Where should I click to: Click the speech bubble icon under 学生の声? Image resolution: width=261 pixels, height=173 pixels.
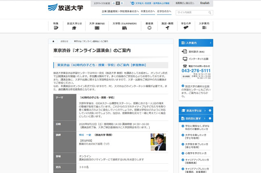coord(186,28)
